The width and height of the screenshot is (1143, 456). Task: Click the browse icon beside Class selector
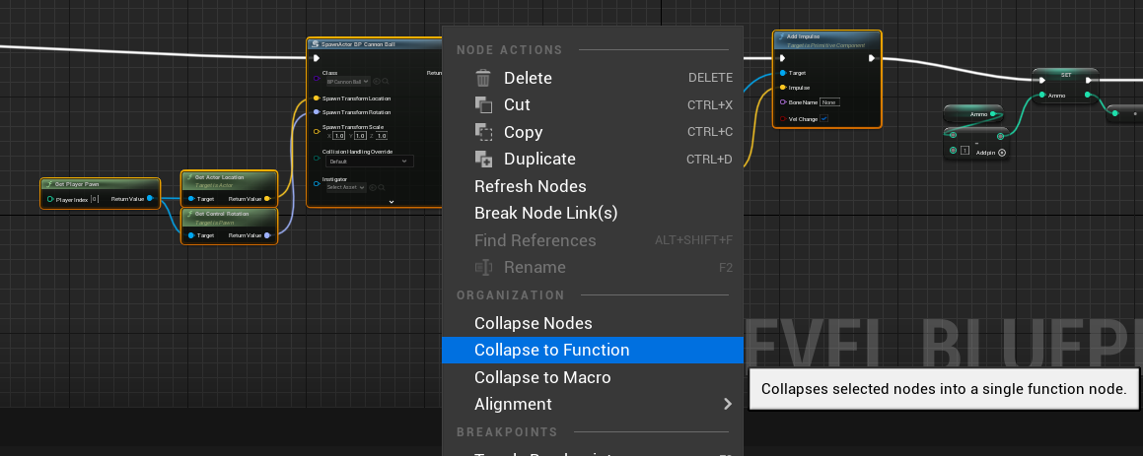[x=385, y=83]
